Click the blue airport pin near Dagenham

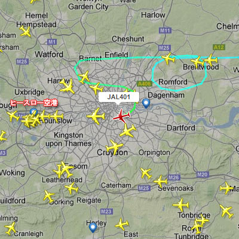(146, 103)
